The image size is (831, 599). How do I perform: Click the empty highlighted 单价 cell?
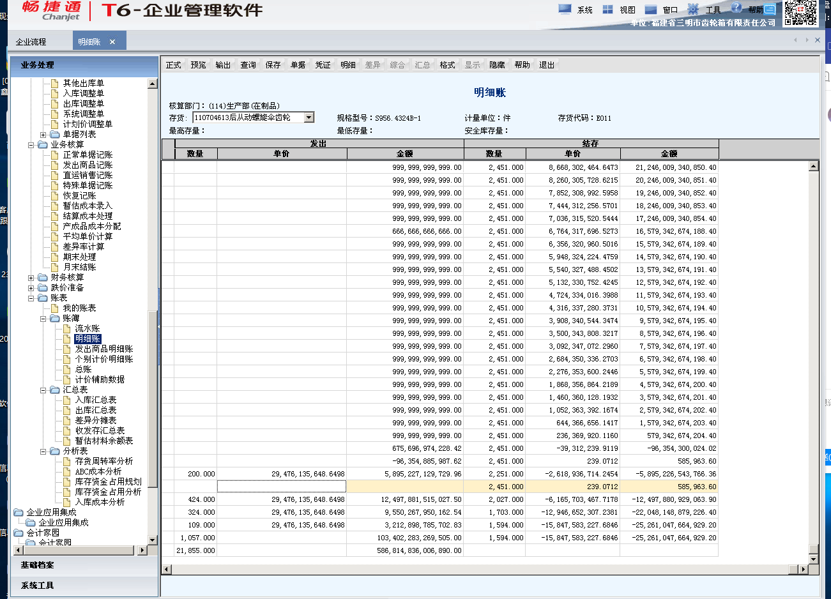282,487
